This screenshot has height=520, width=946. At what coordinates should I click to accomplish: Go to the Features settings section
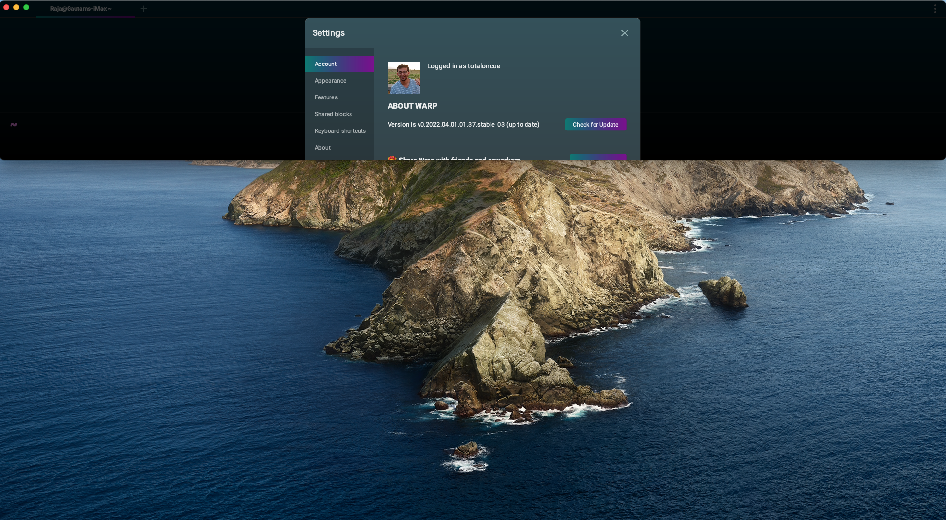340,97
